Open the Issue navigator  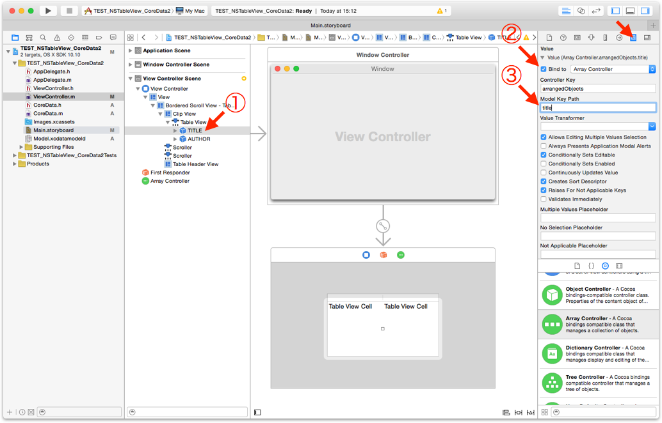click(x=57, y=38)
